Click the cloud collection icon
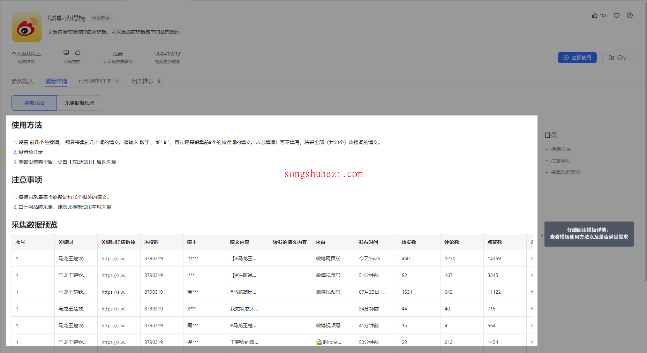The width and height of the screenshot is (647, 353). pos(78,53)
